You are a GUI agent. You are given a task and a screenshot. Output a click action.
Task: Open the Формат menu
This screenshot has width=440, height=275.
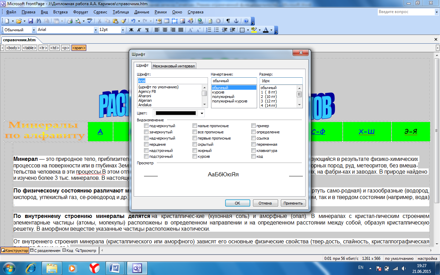[x=80, y=12]
